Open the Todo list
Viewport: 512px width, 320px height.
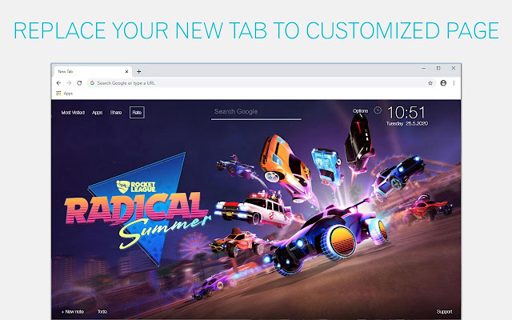pyautogui.click(x=102, y=311)
